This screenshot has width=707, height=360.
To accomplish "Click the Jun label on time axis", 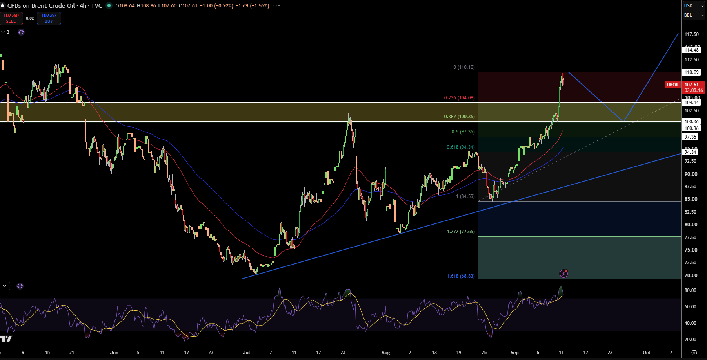I will click(114, 353).
